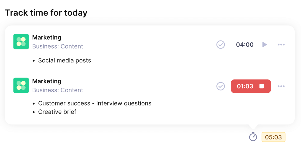Open the second Business: Content link
Viewport: 301px width, 145px height.
coord(58,90)
